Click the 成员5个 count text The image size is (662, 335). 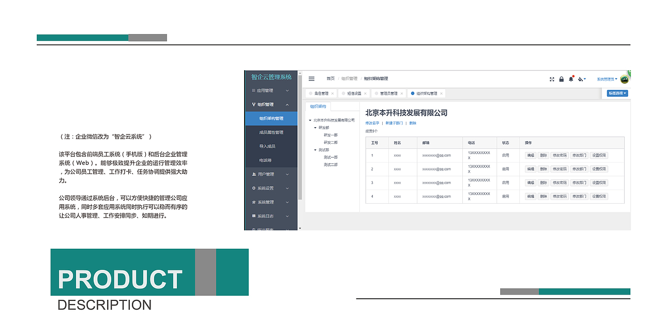tap(371, 131)
